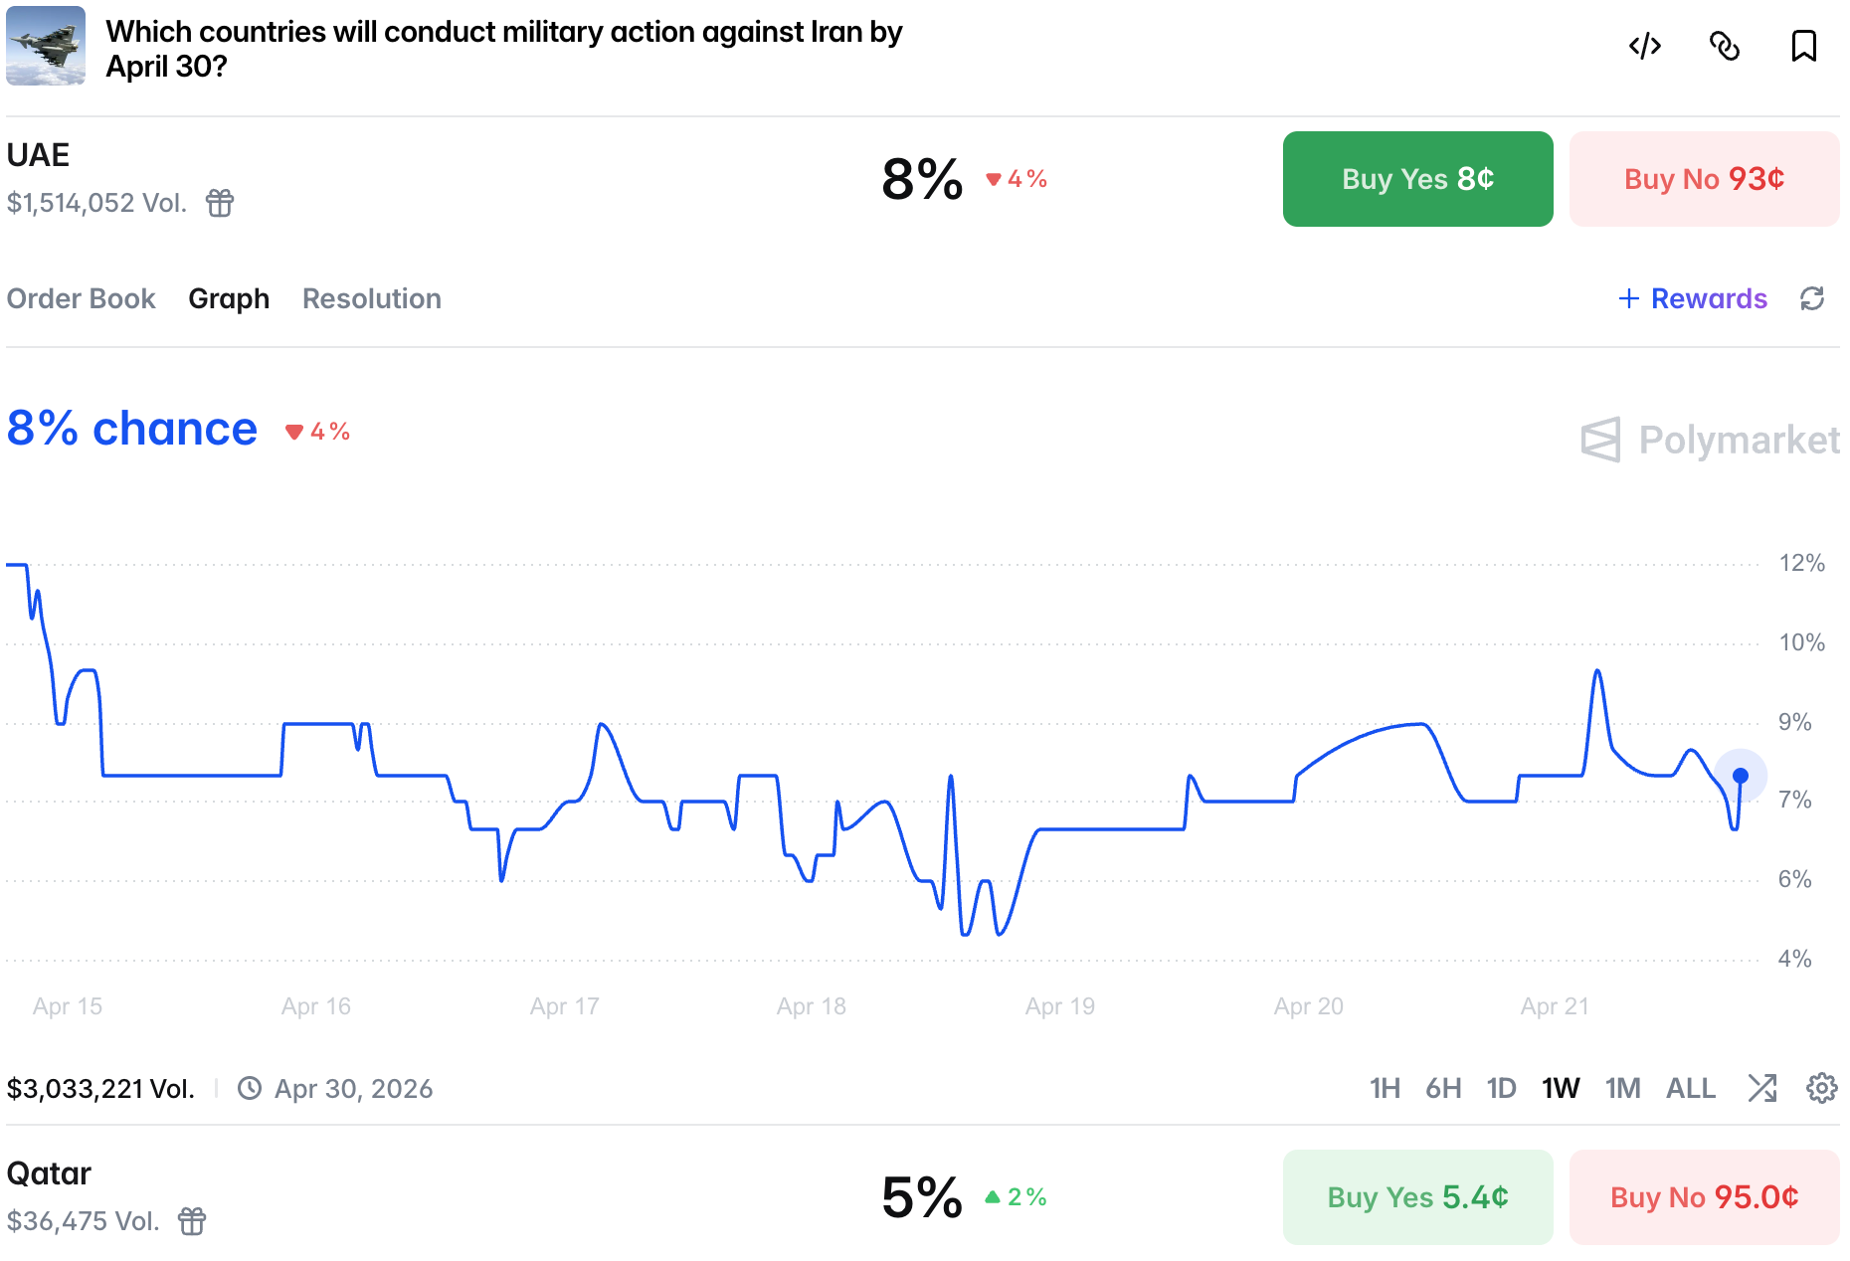The image size is (1850, 1261).
Task: Click the UAE rewards gift icon
Action: (220, 203)
